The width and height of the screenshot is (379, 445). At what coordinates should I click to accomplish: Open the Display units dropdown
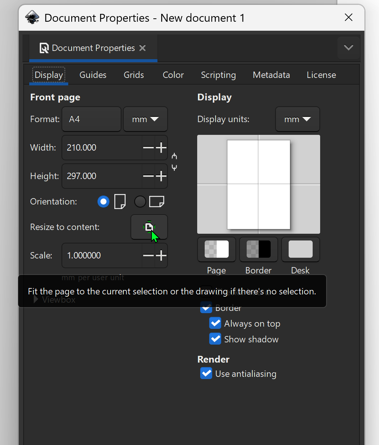[297, 119]
